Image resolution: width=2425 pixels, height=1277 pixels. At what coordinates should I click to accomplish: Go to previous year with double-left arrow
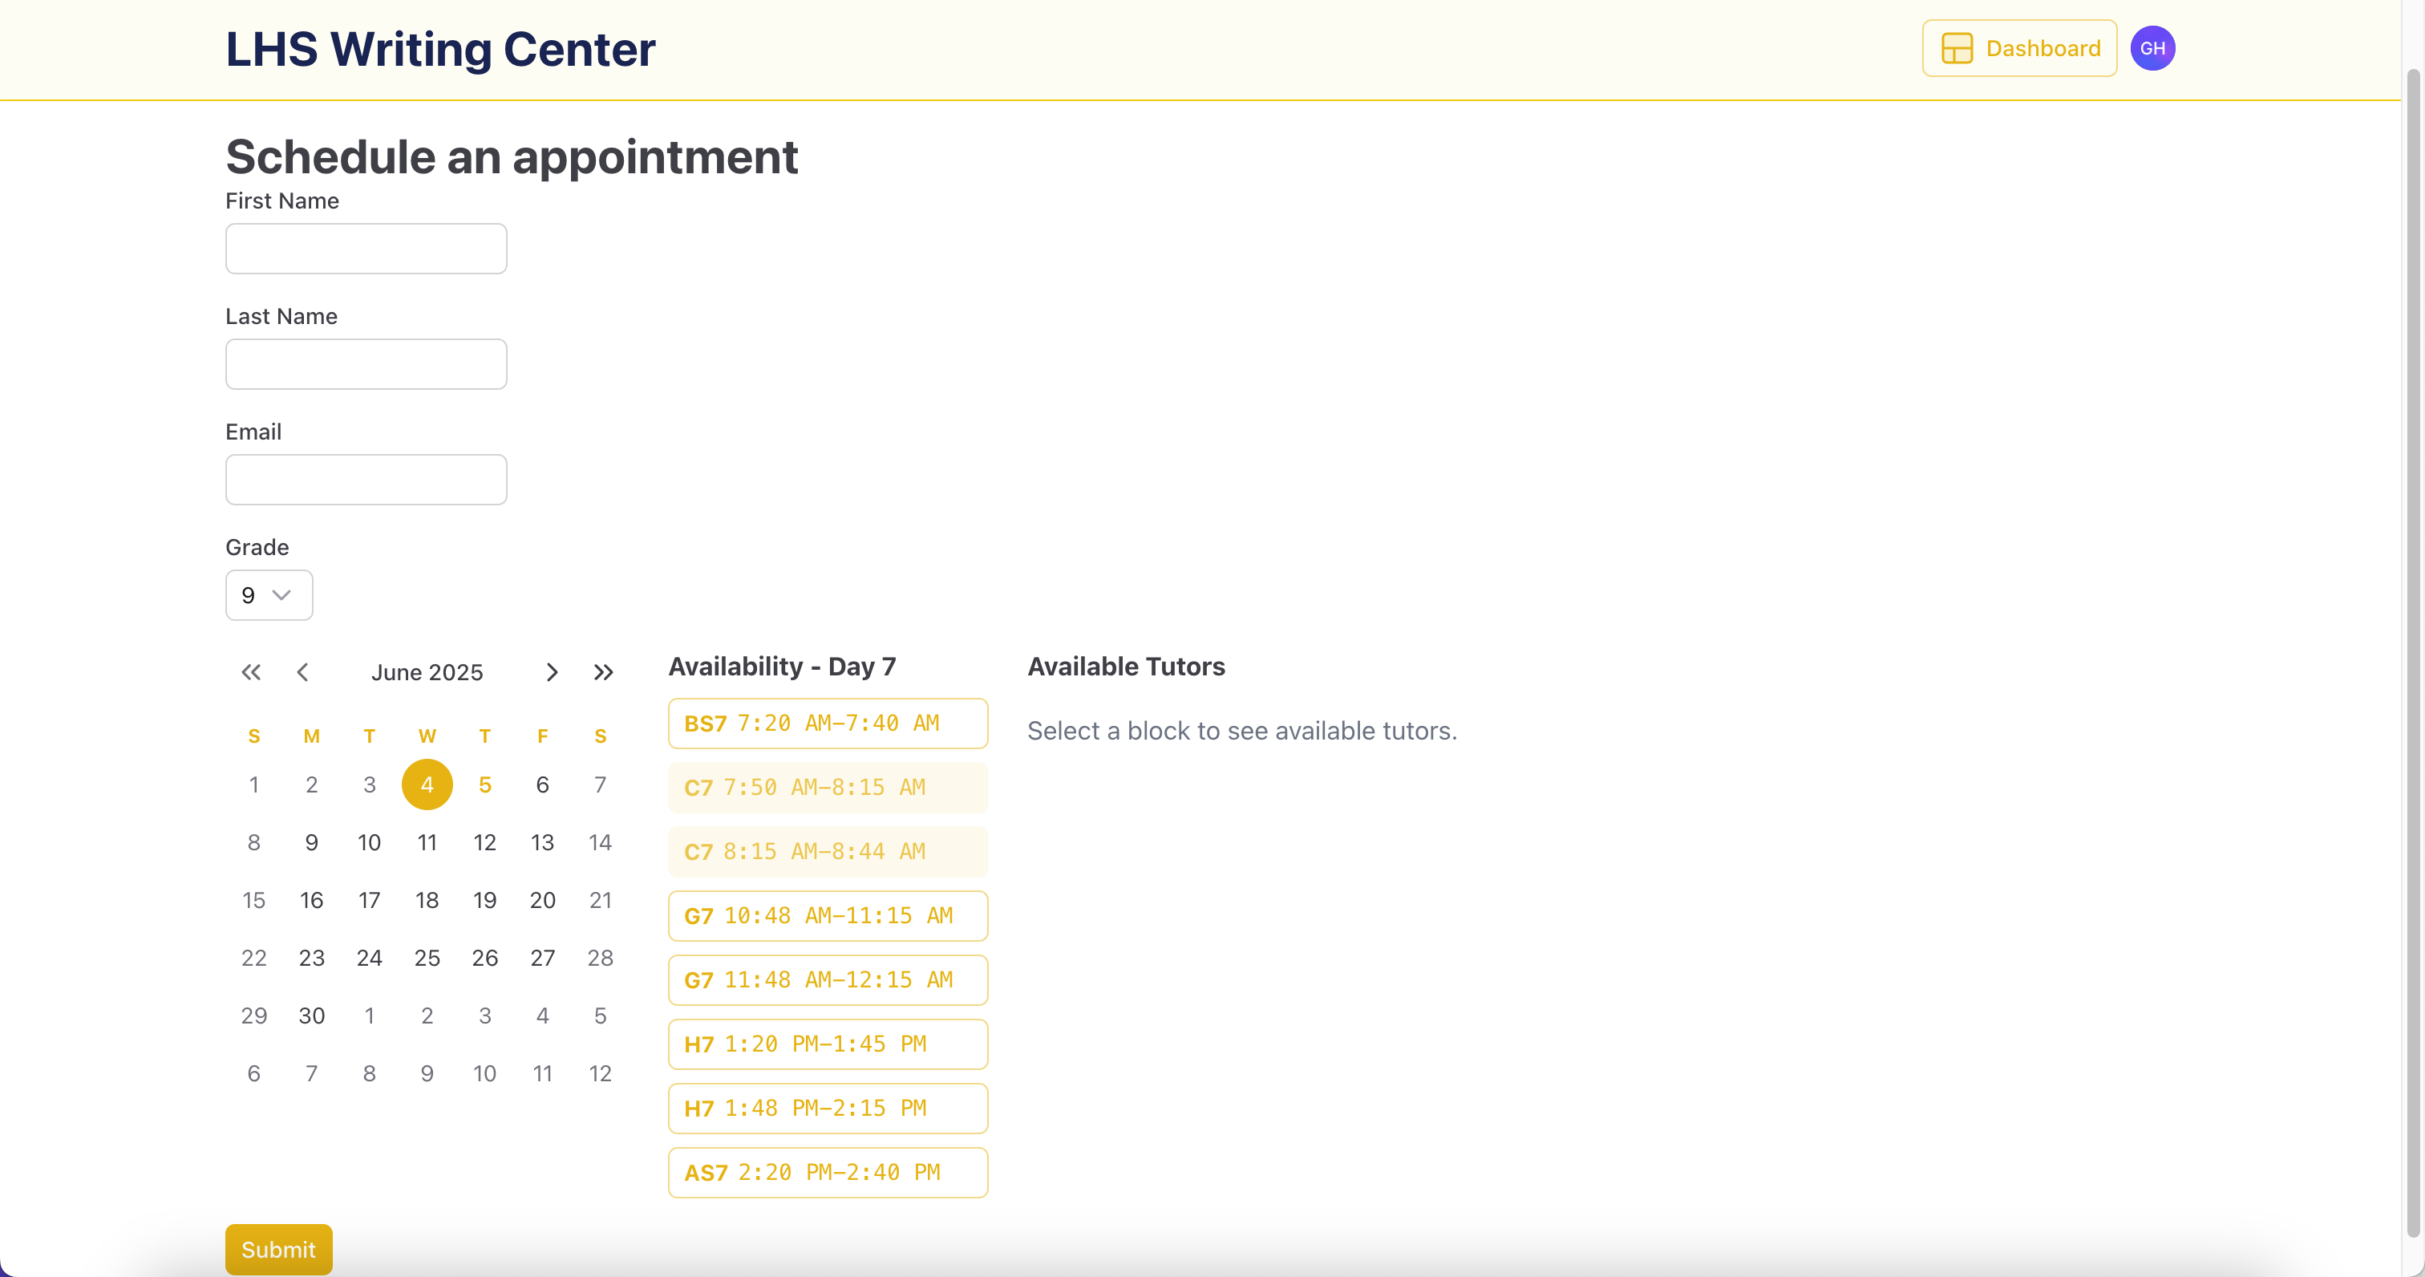(x=250, y=672)
